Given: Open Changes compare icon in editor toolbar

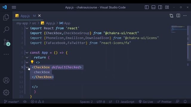Looking at the screenshot, I should [x=171, y=16].
